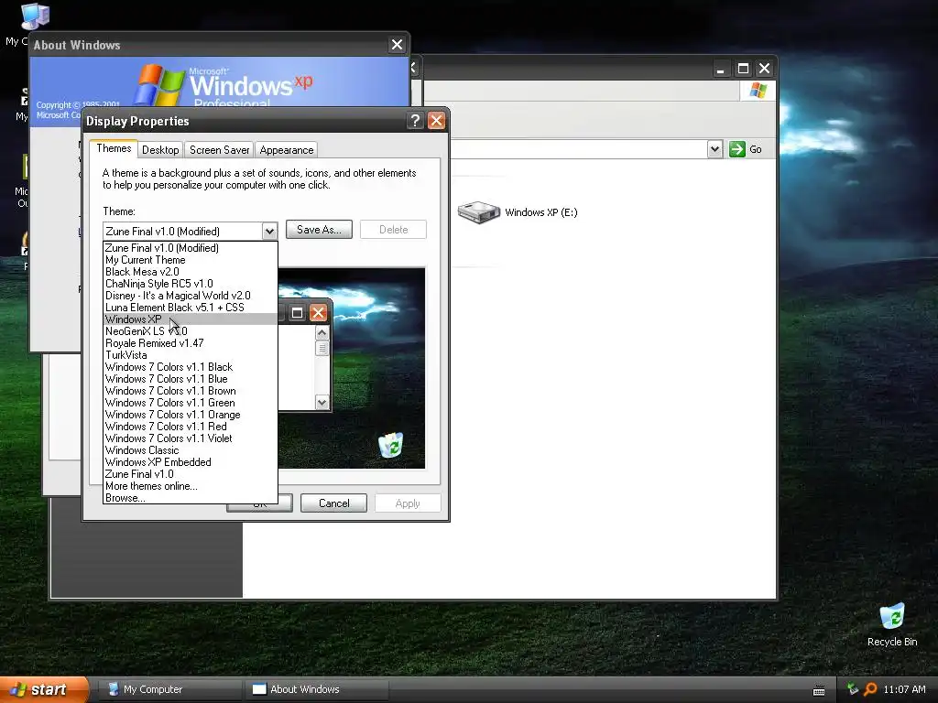Choose Windows 7 Colors v1.1 Blue
938x703 pixels.
191,379
